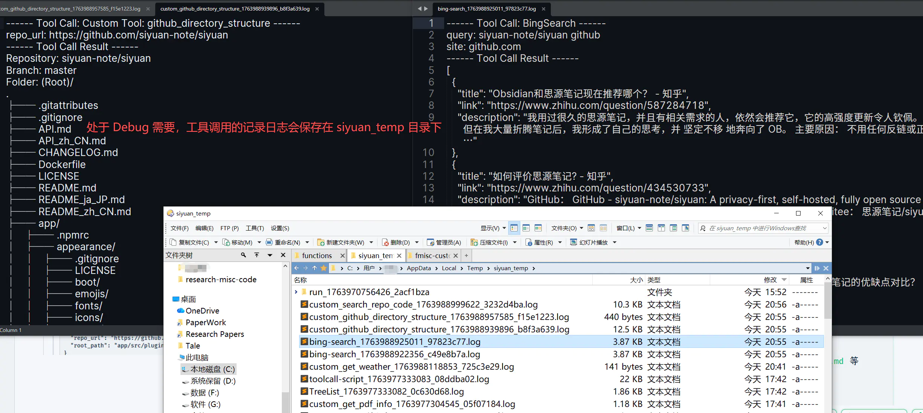Open the address bar history dropdown arrow
Image resolution: width=923 pixels, height=413 pixels.
(807, 268)
